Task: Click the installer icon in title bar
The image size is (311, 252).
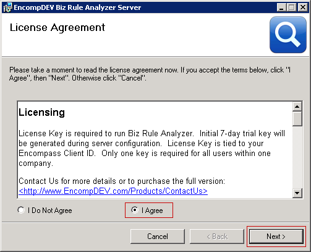Action: tap(8, 7)
